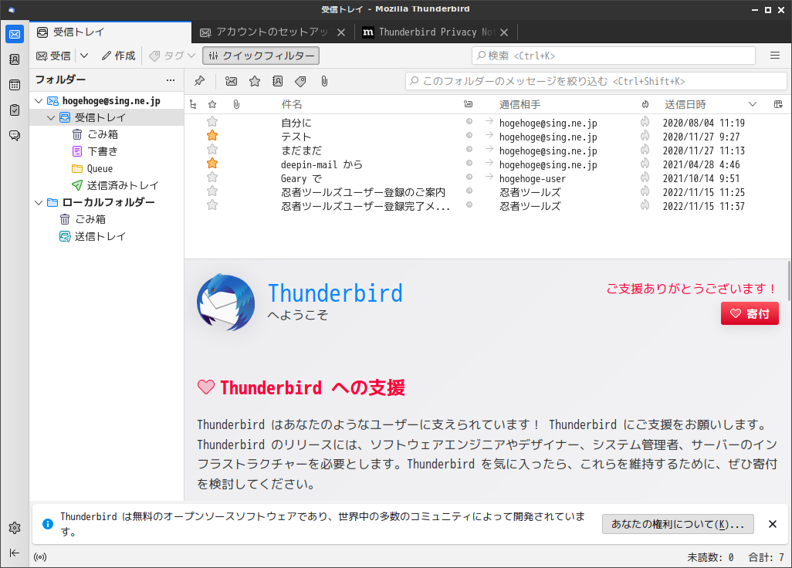The image size is (792, 568).
Task: Toggle read status of 自分に message
Action: (x=469, y=121)
